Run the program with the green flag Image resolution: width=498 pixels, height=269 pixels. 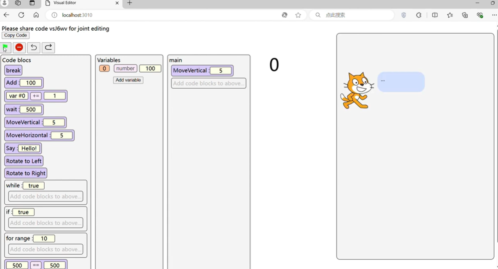[x=6, y=47]
